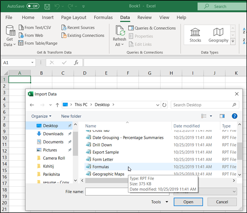Expand the Data Types gallery
The height and width of the screenshot is (213, 247).
click(233, 42)
